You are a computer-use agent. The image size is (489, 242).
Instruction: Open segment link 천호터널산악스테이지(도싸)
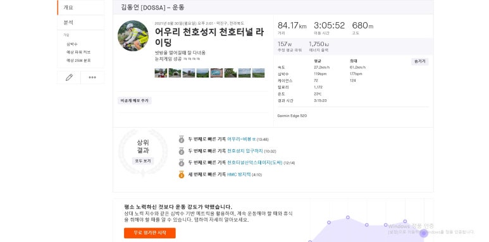click(255, 163)
